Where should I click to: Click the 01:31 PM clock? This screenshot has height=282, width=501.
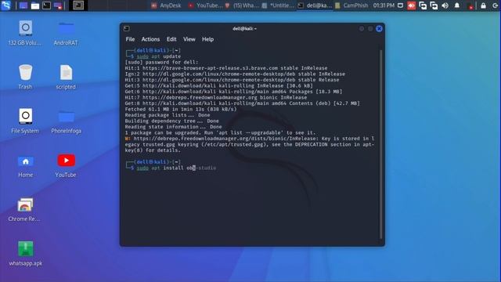[x=384, y=5]
